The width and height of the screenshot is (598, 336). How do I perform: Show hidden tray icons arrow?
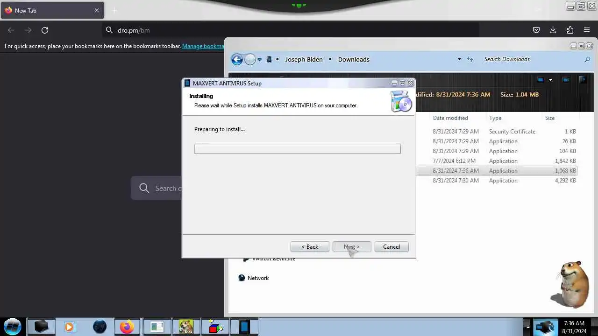(x=527, y=327)
